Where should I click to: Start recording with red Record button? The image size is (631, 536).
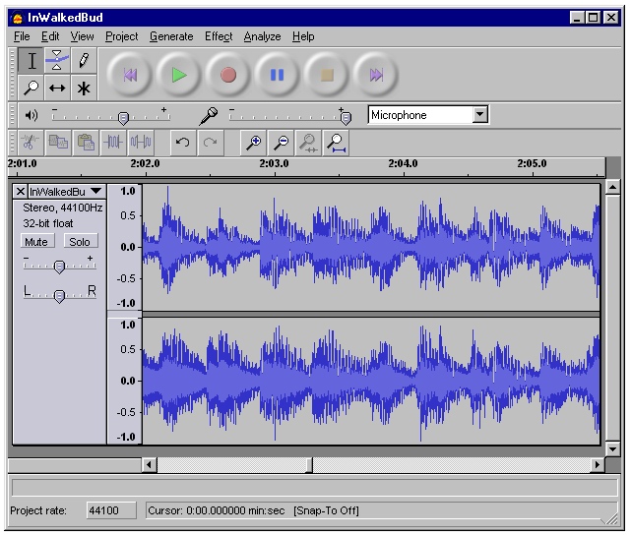(228, 75)
